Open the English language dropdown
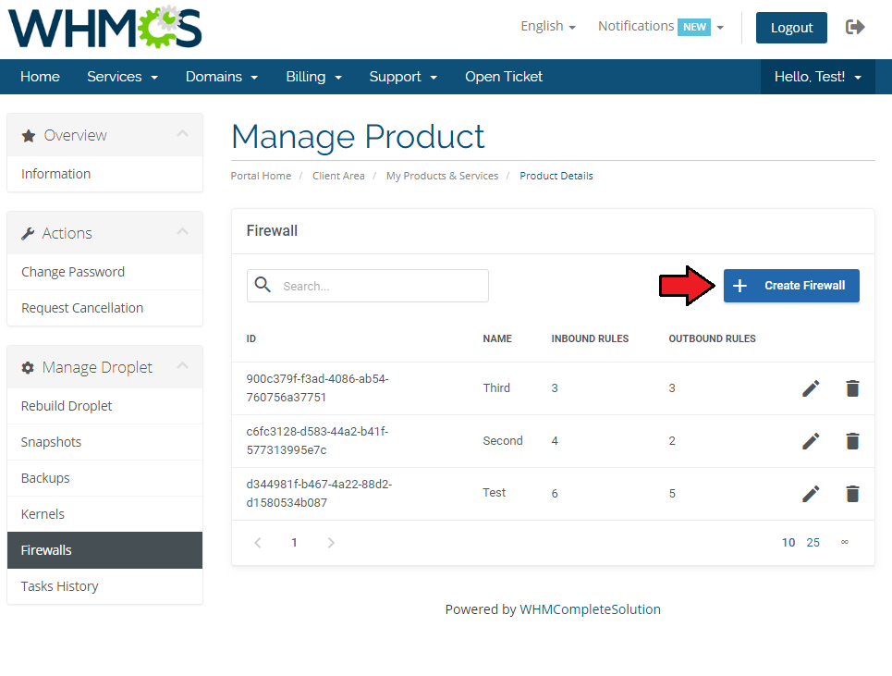The image size is (892, 676). coord(548,26)
